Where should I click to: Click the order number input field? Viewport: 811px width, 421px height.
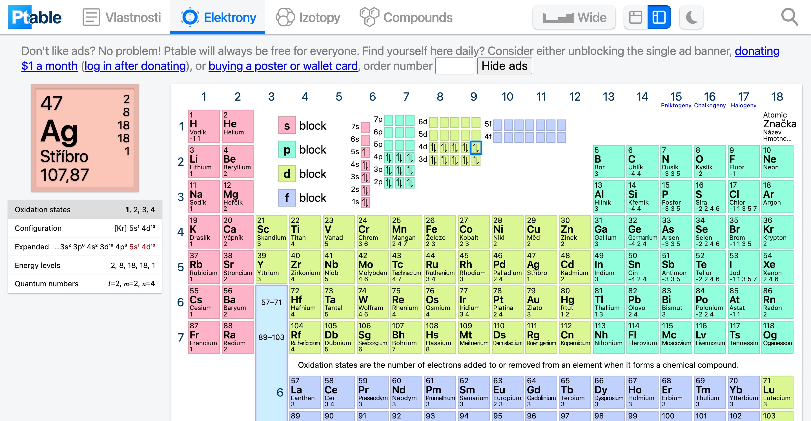pos(454,66)
